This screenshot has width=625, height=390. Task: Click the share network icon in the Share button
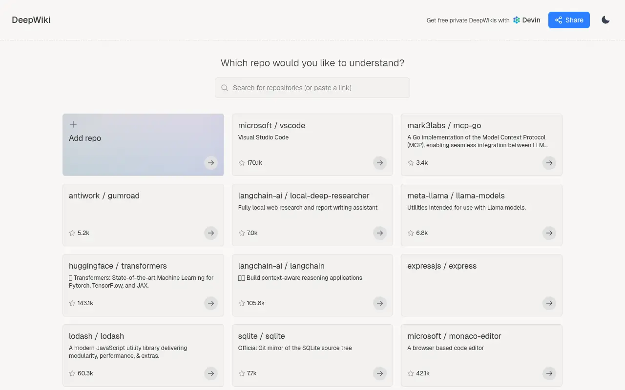pos(558,20)
